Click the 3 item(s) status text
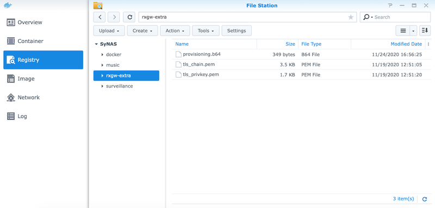Image resolution: width=435 pixels, height=208 pixels. 403,199
